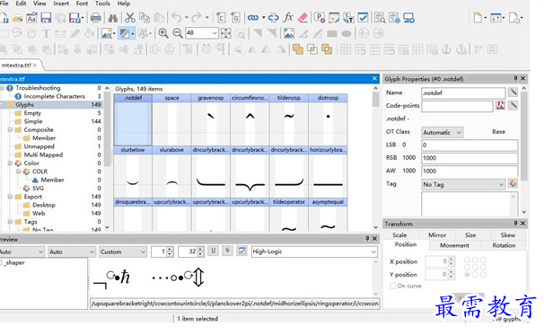Open the Tools menu

click(x=102, y=4)
